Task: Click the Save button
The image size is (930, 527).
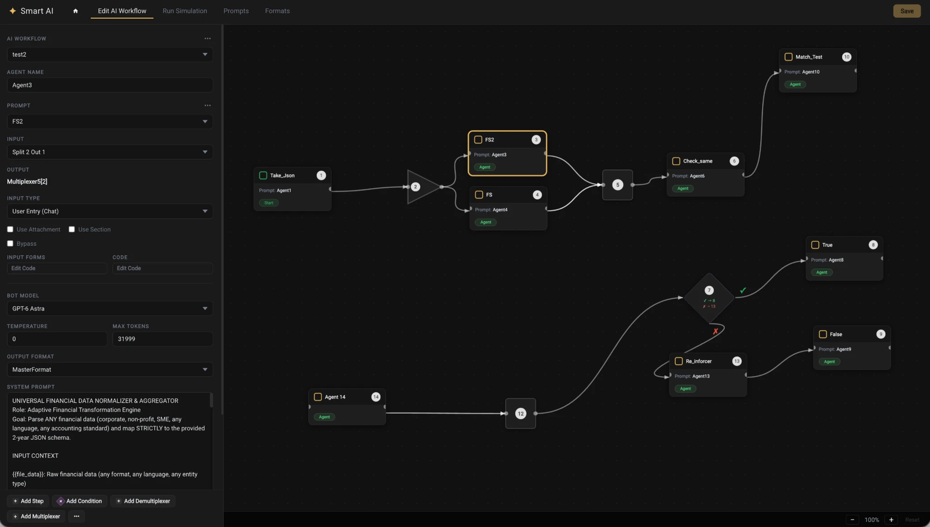Action: (907, 11)
